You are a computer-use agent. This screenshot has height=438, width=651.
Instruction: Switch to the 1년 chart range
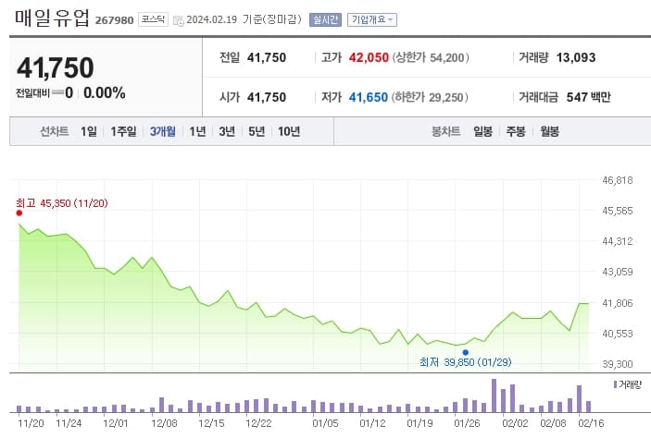pos(197,131)
